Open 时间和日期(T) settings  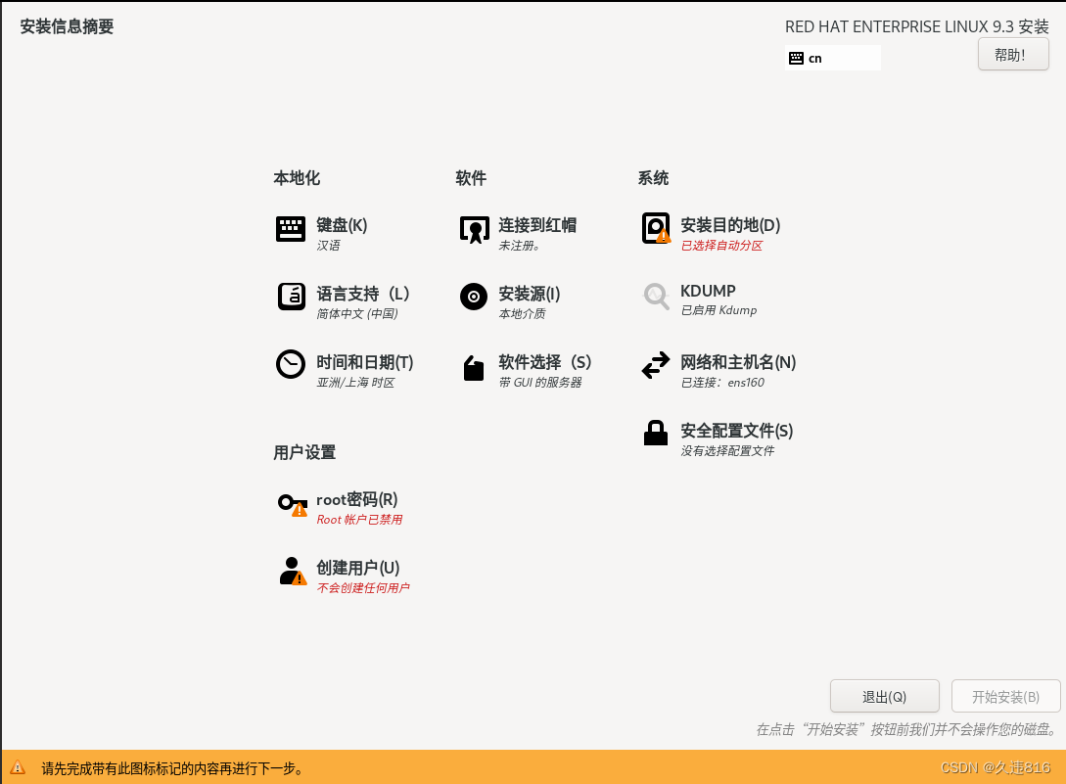coord(365,362)
